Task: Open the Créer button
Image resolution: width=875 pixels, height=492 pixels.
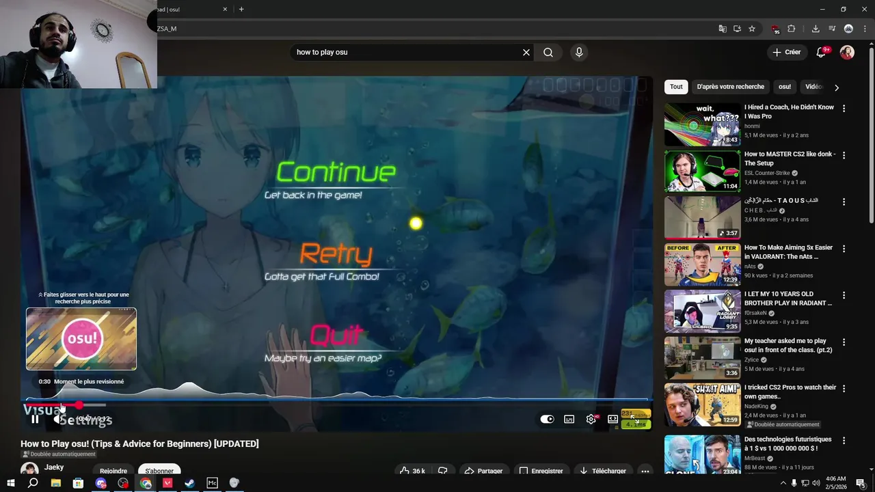Action: tap(786, 53)
